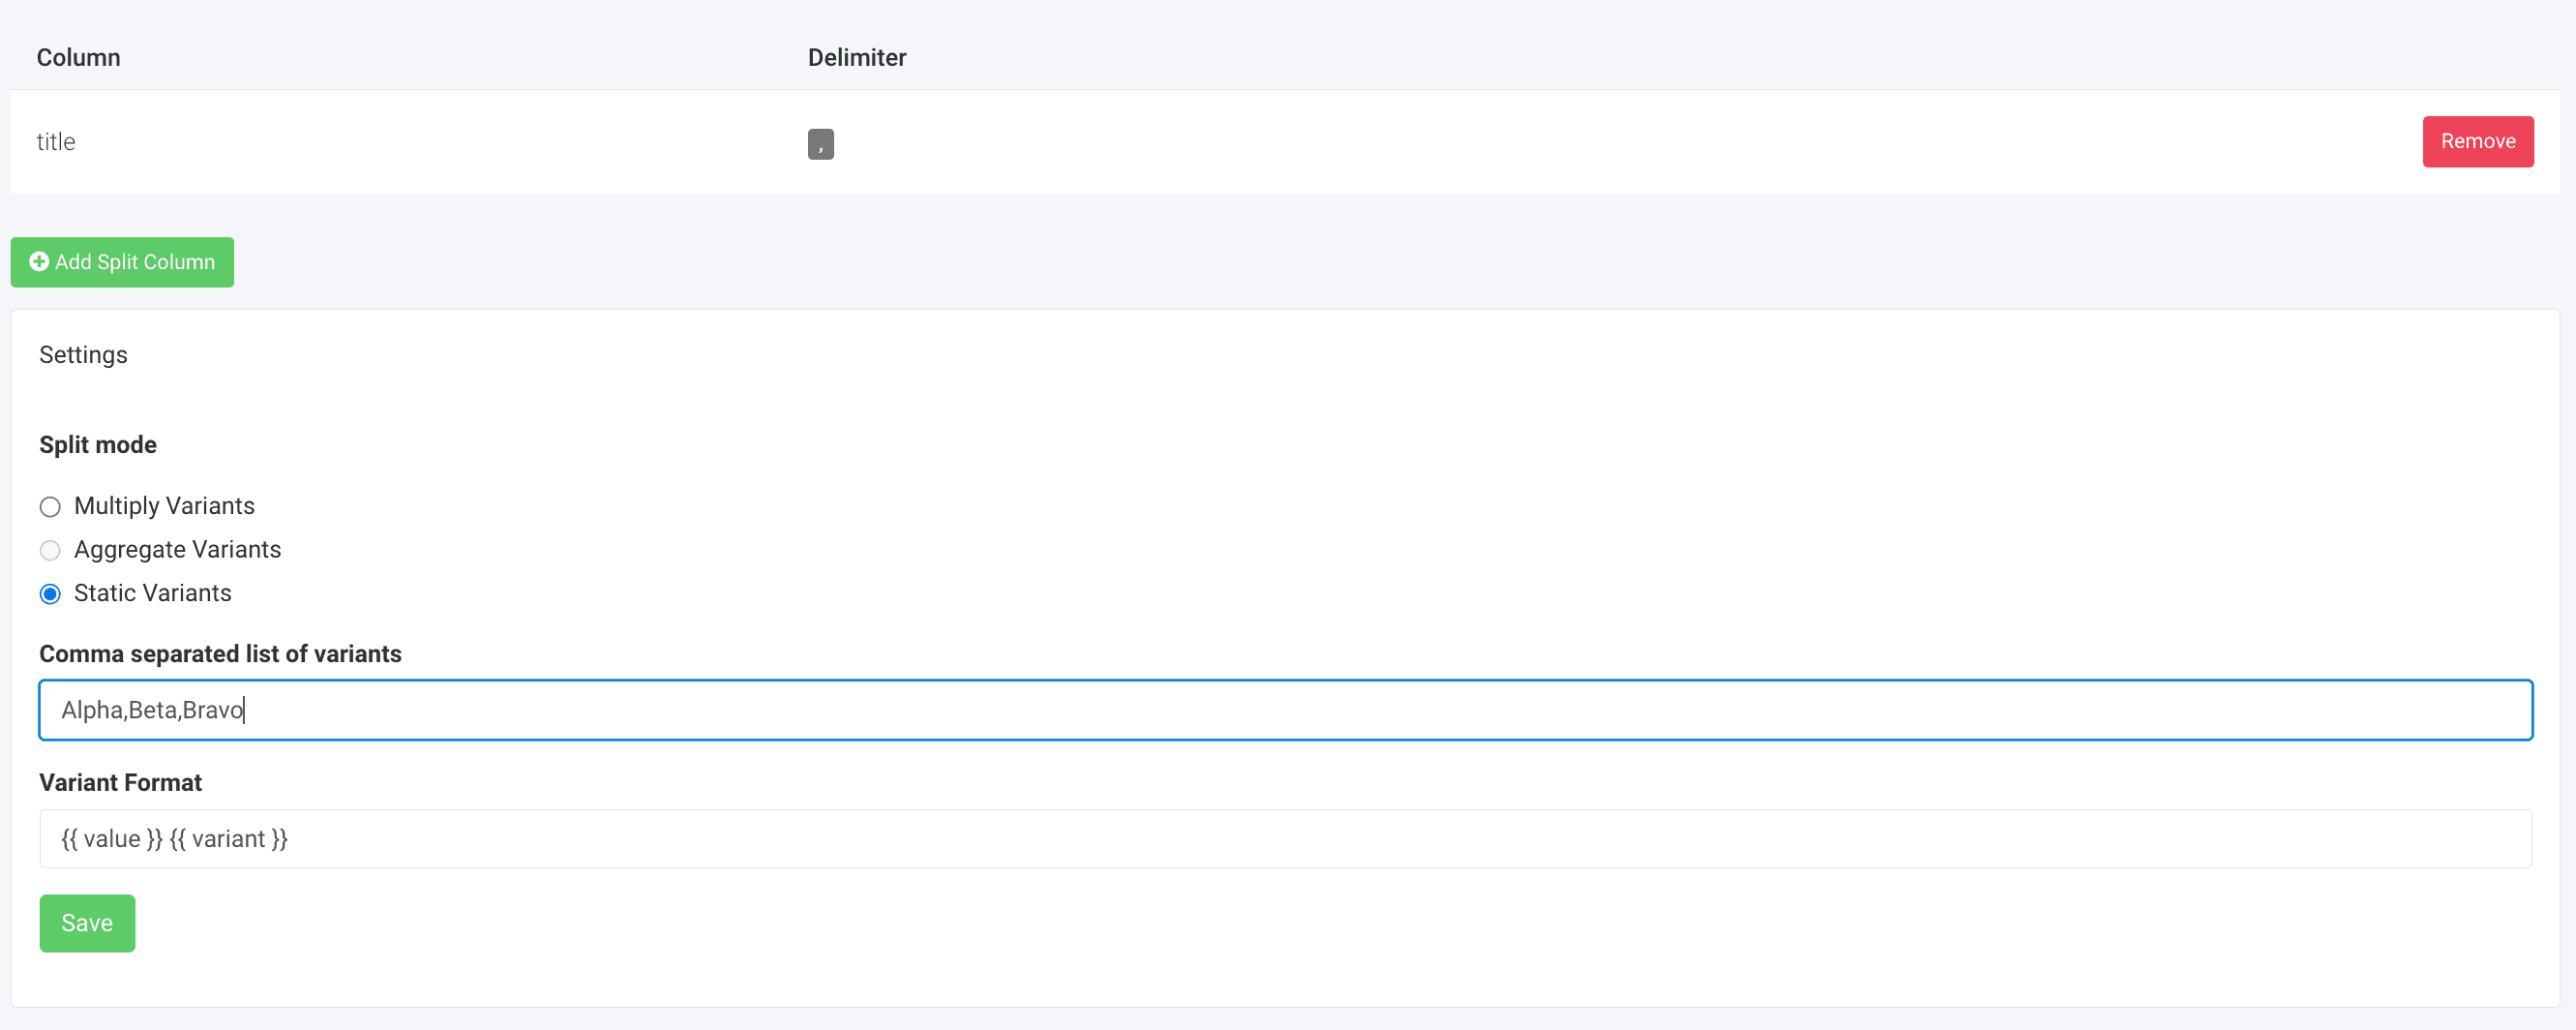
Task: Choose the Aggregate Variants radio circle
Action: [x=50, y=551]
